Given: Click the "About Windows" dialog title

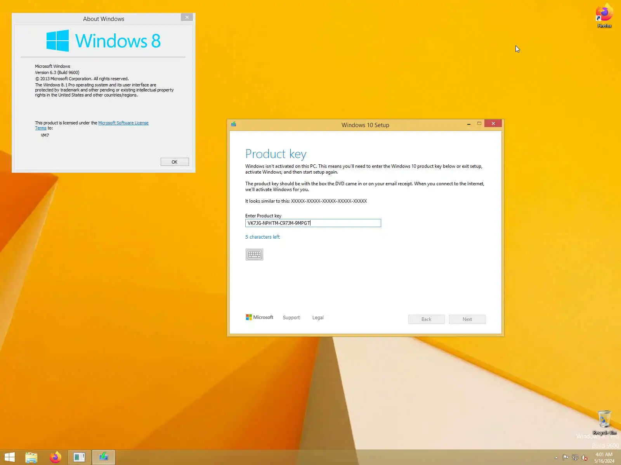Looking at the screenshot, I should 104,19.
